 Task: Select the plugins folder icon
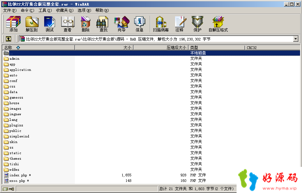pos(6,125)
